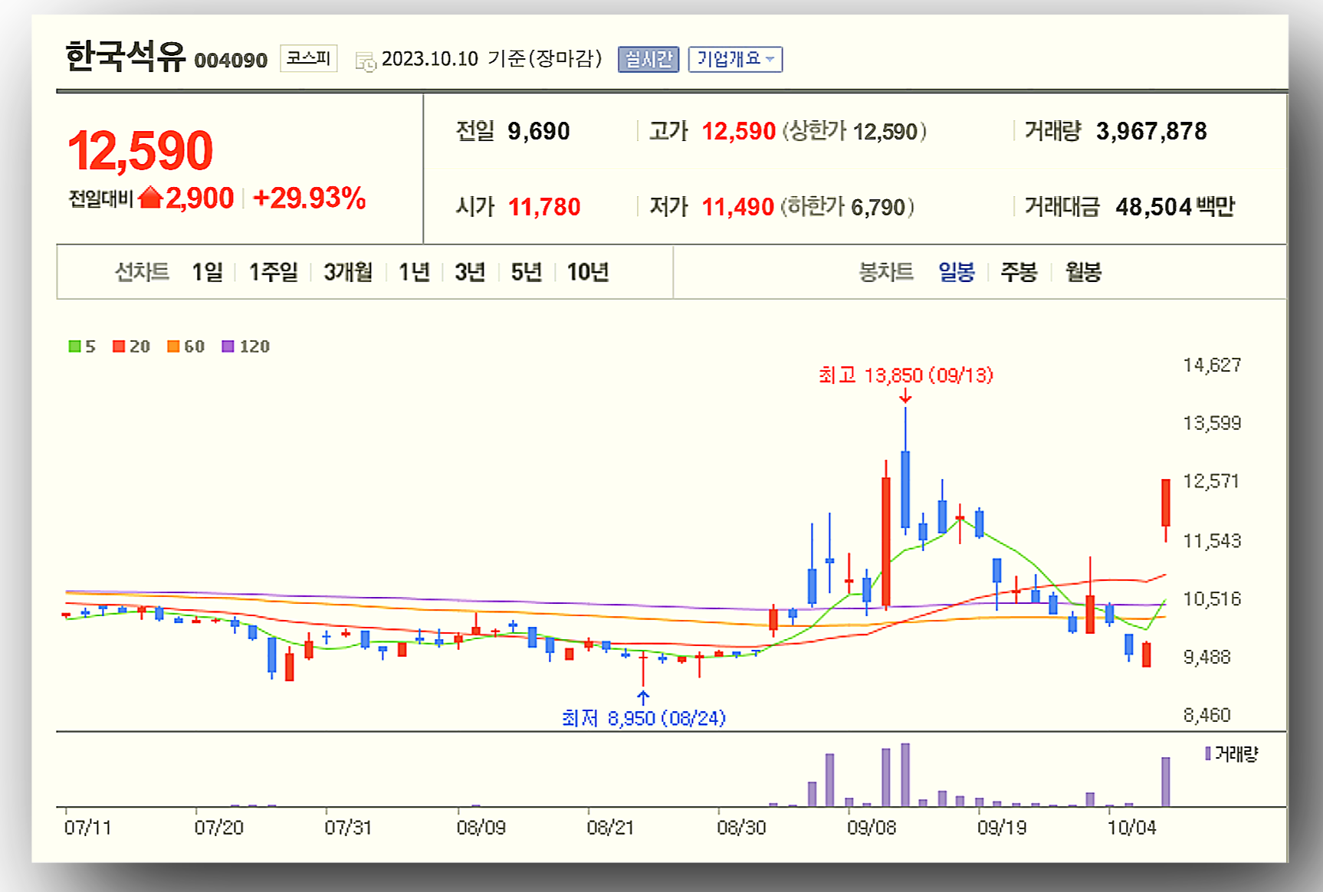1323x892 pixels.
Task: Click the 8,460 price axis label
Action: (x=1206, y=715)
